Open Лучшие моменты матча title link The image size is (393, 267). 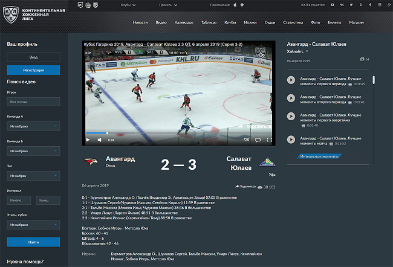click(331, 141)
